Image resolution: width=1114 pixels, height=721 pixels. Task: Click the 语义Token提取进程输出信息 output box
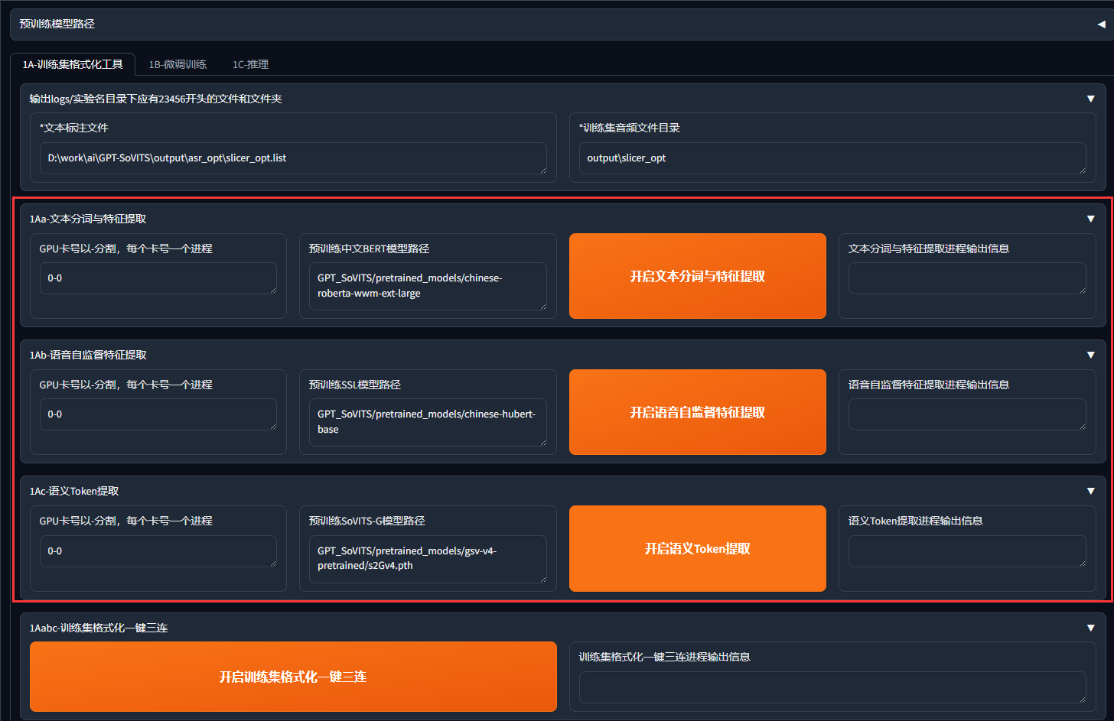[966, 551]
